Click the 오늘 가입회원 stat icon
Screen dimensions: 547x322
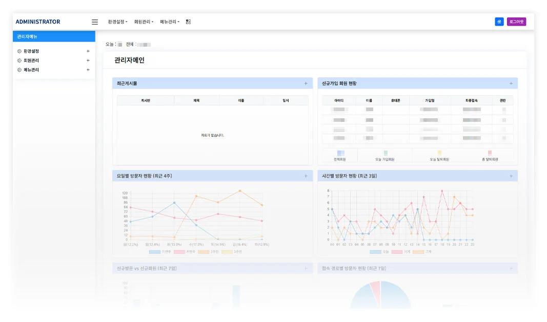pyautogui.click(x=386, y=153)
